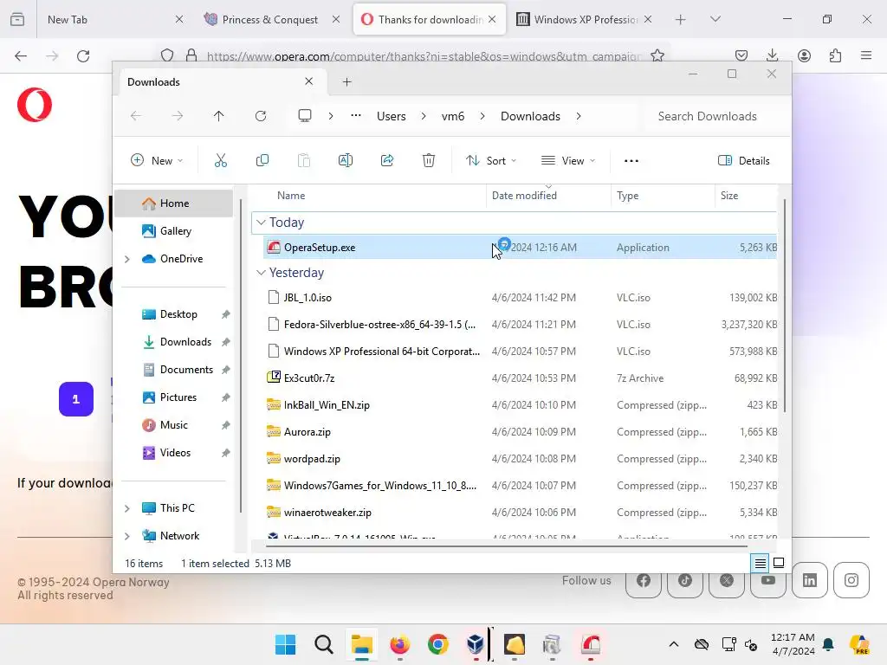Viewport: 887px width, 665px height.
Task: Click the Paste icon in Explorer toolbar
Action: (x=304, y=160)
